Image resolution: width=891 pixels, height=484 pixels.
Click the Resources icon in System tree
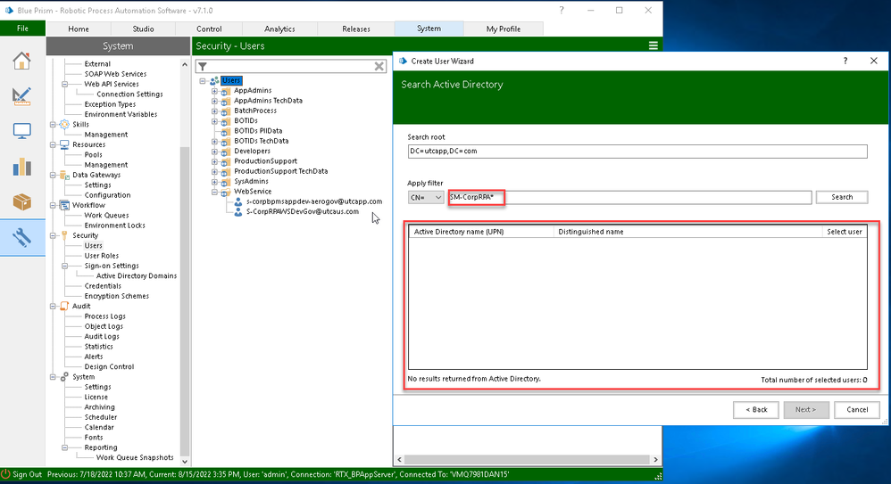click(x=64, y=144)
